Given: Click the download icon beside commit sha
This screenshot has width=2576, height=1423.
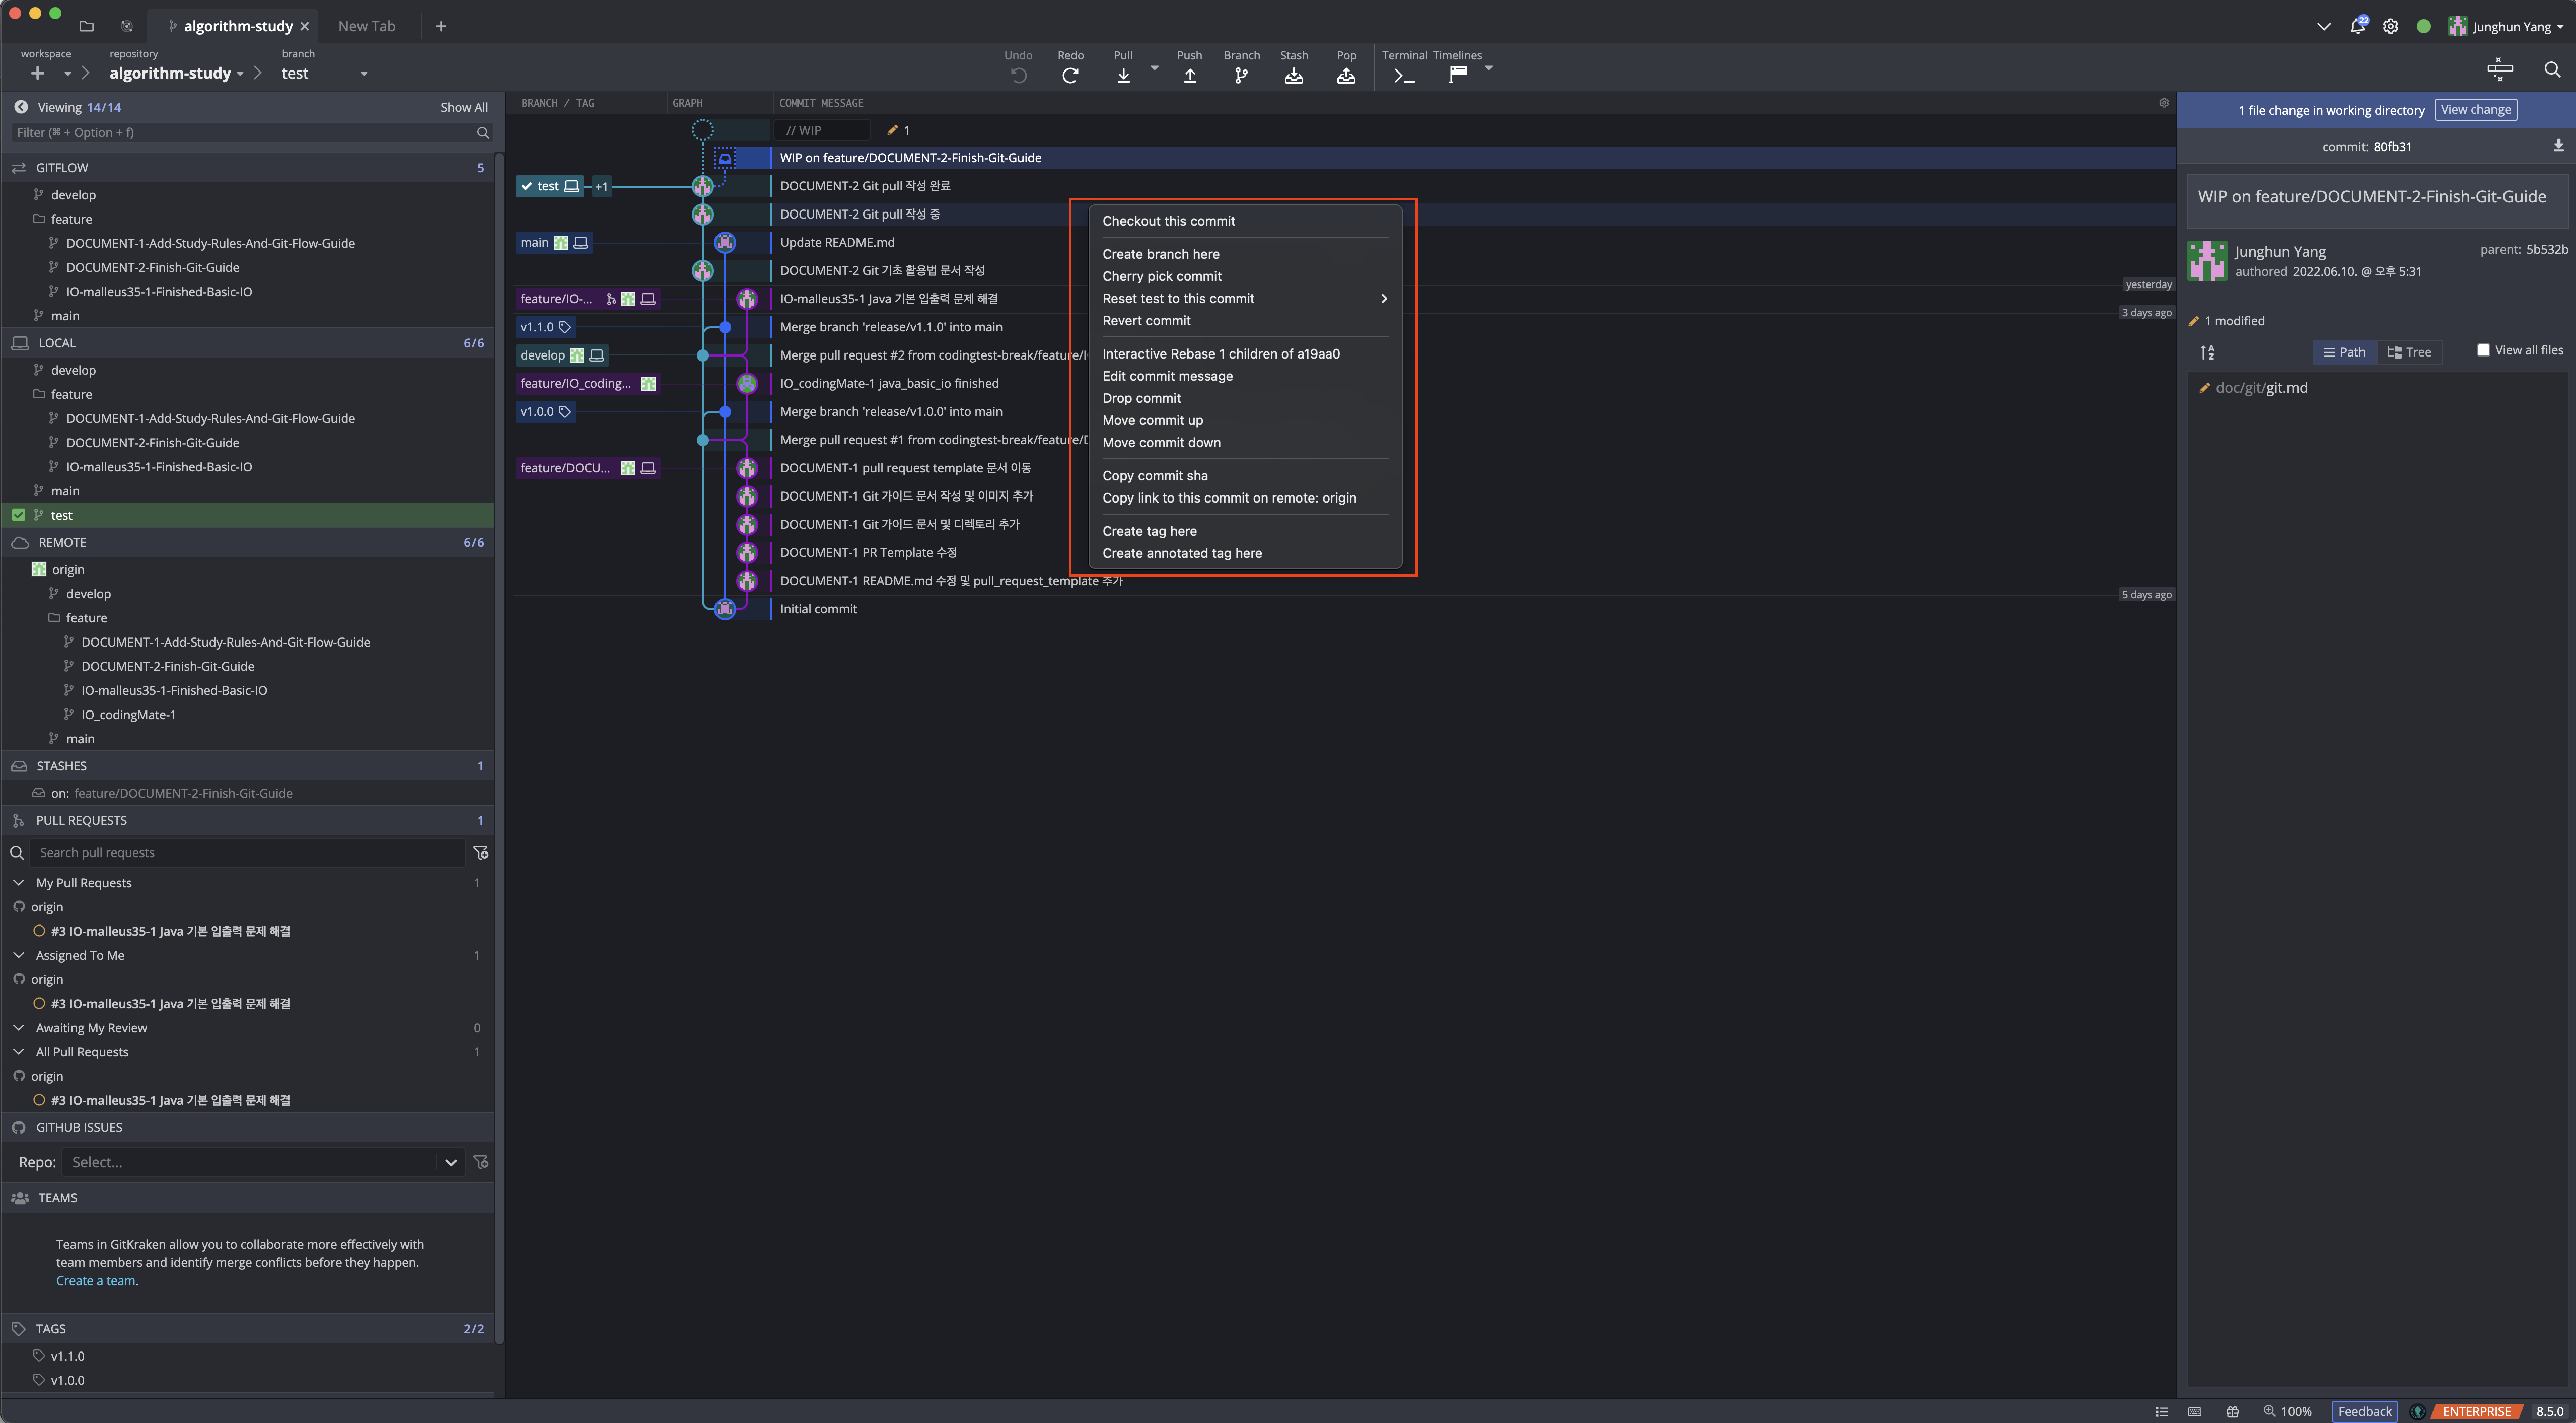Looking at the screenshot, I should tap(2558, 146).
